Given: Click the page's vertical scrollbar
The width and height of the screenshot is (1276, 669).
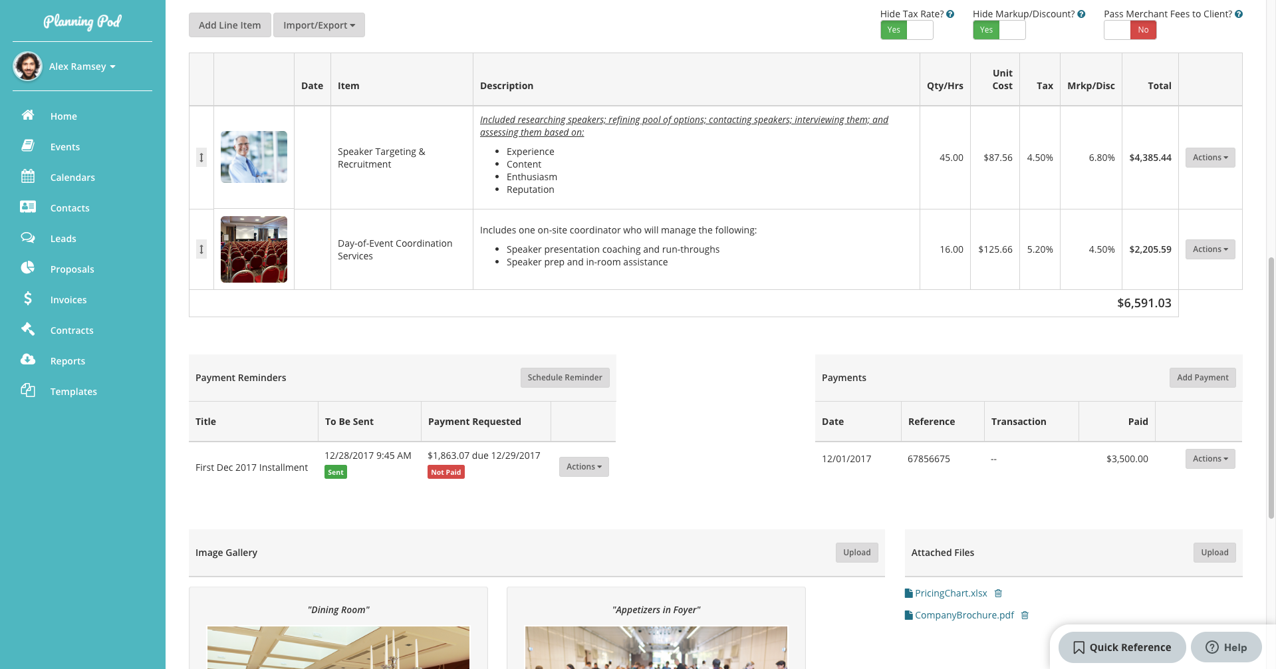Looking at the screenshot, I should tap(1271, 386).
